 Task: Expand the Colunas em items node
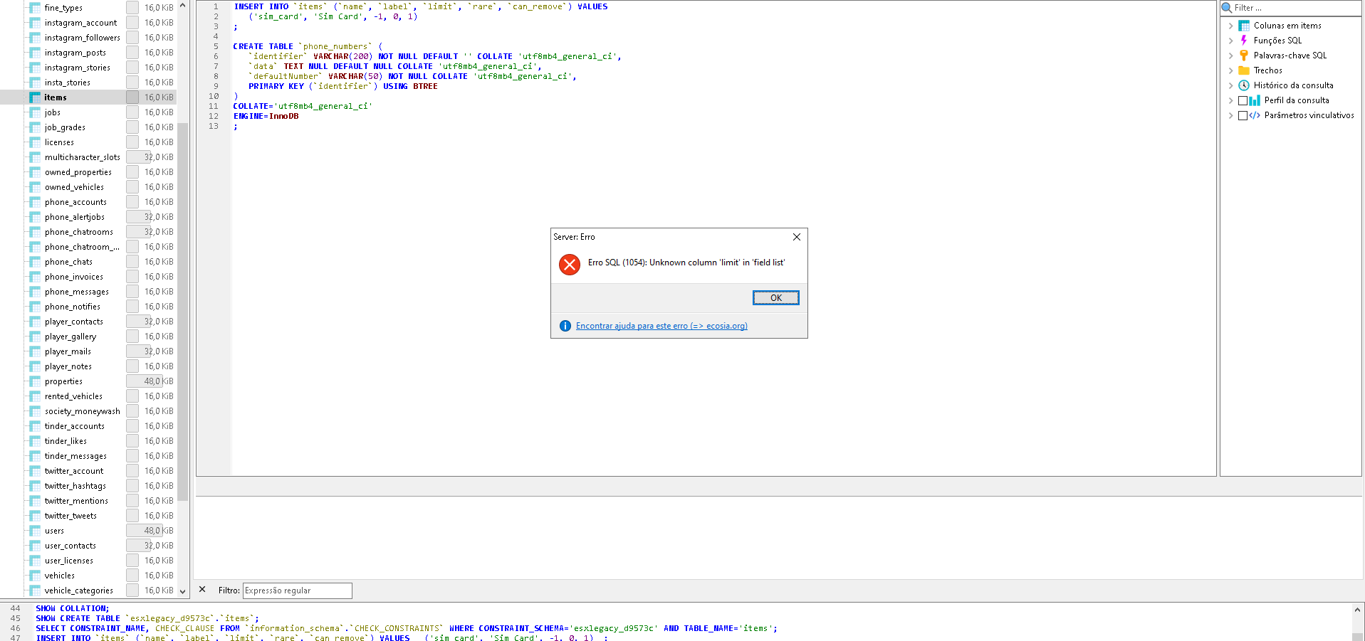pos(1230,26)
